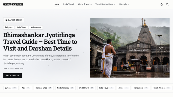Click the Latest Story badge
Viewport: 173px width, 97px height.
click(14, 20)
